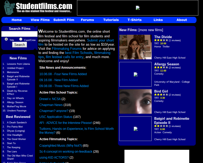Image resolution: width=203 pixels, height=163 pixels.
Task: Open the Allergy Season film thumbnail
Action: [135, 74]
